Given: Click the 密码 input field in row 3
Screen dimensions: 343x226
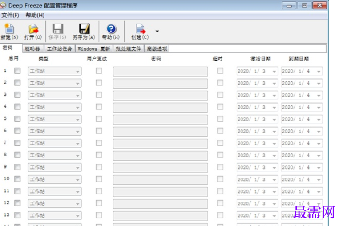Looking at the screenshot, I should pyautogui.click(x=160, y=96).
